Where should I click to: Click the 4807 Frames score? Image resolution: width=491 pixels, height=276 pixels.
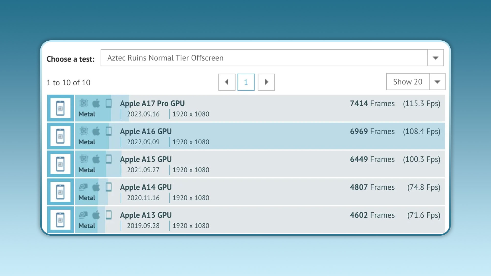372,187
